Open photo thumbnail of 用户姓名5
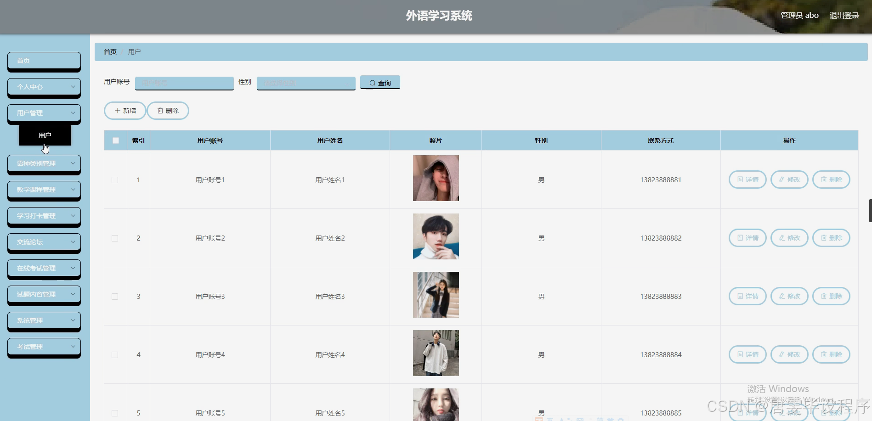 [436, 404]
